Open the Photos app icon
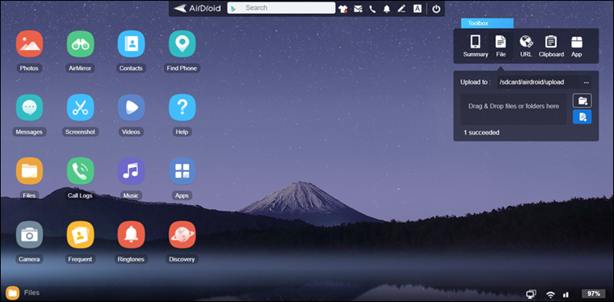Viewport: 614px width, 302px height. tap(29, 44)
